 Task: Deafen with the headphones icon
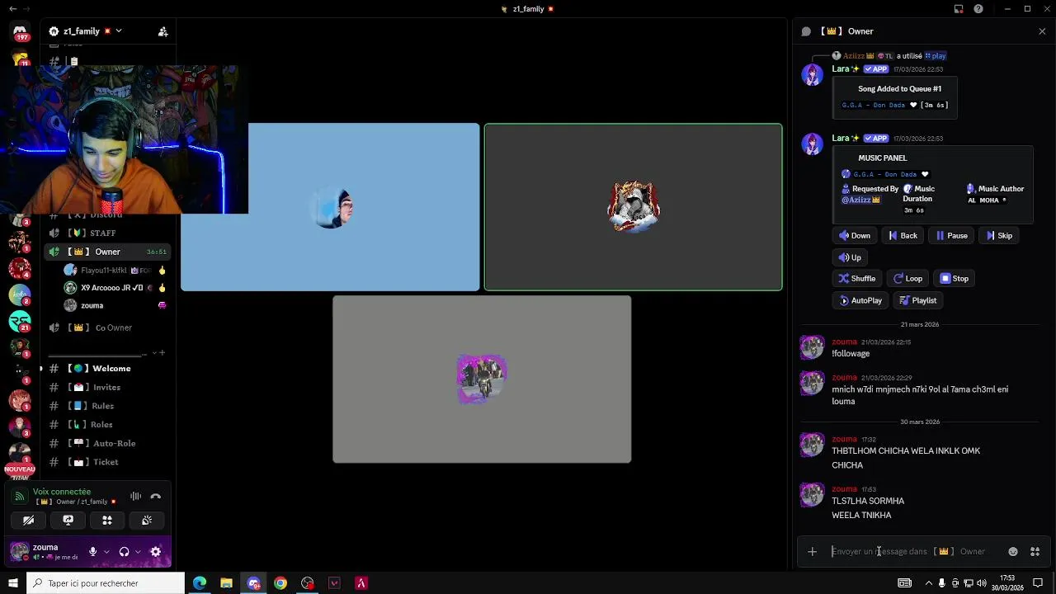coord(124,552)
